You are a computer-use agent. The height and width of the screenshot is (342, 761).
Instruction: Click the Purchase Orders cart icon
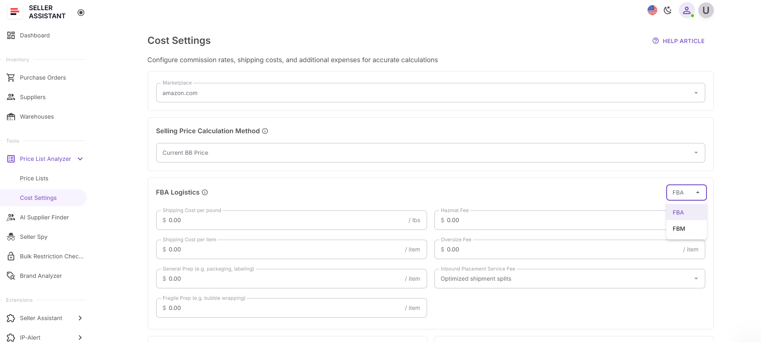pyautogui.click(x=11, y=78)
